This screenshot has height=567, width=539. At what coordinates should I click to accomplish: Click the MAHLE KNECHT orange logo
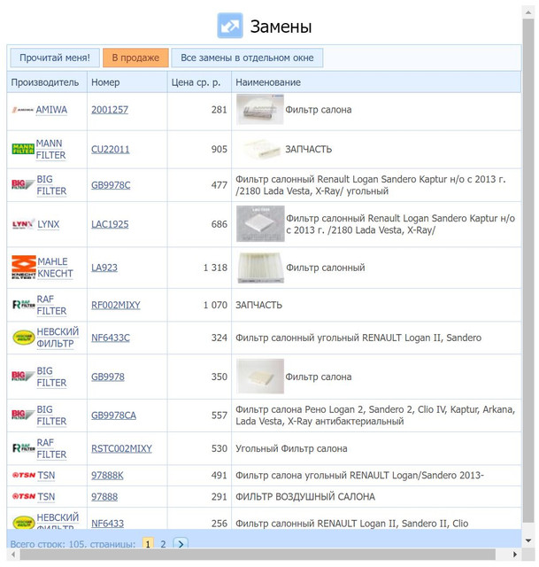click(x=24, y=268)
